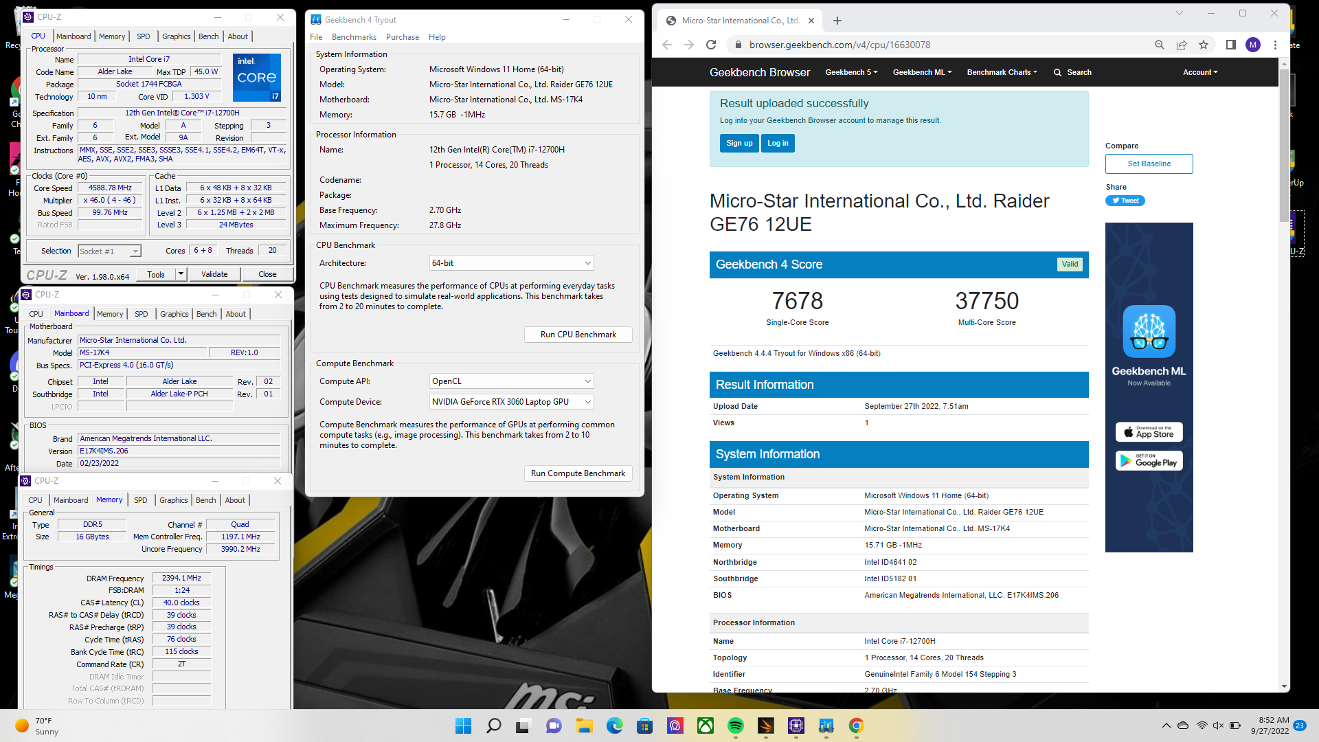Open Spotify from the taskbar
This screenshot has height=742, width=1319.
[x=736, y=726]
